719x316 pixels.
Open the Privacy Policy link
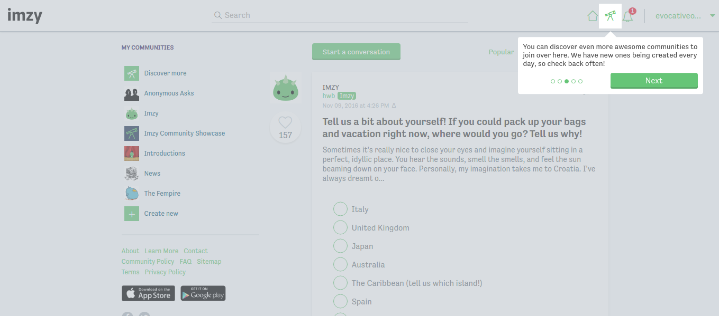[x=165, y=272]
